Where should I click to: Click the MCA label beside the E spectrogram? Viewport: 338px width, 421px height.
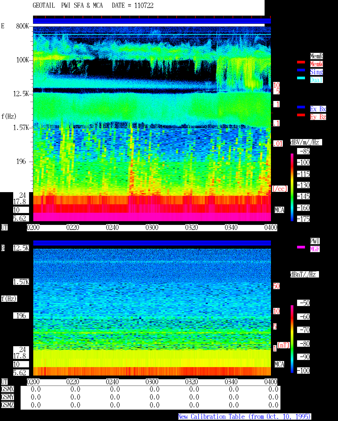tap(279, 210)
